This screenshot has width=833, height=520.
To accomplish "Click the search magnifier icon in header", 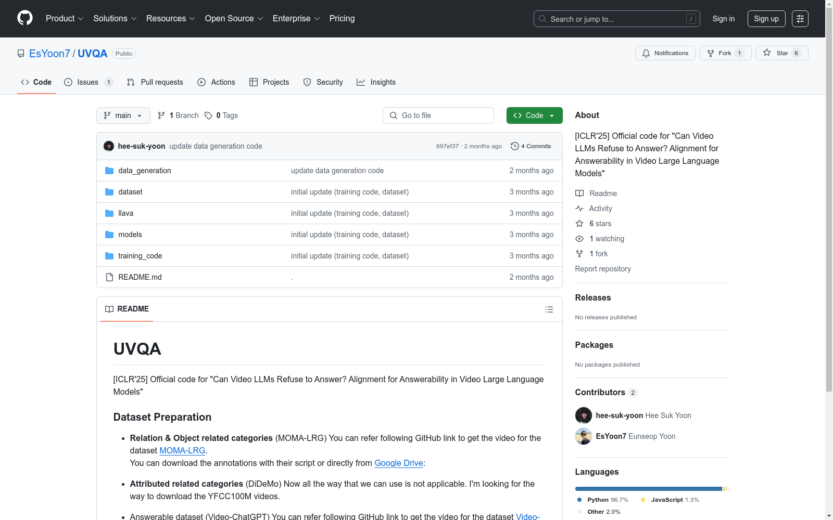I will [x=542, y=19].
